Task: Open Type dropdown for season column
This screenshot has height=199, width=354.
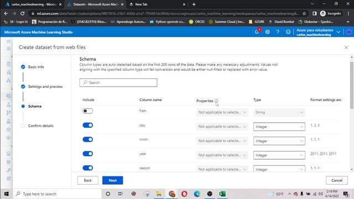Action: (279, 169)
